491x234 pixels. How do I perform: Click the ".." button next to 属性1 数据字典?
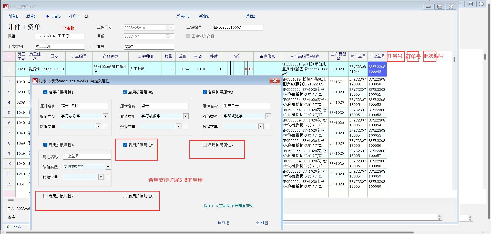point(105,127)
